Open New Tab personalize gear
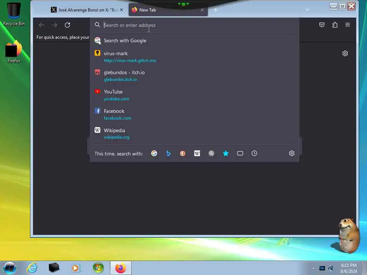The width and height of the screenshot is (367, 275). point(345,54)
